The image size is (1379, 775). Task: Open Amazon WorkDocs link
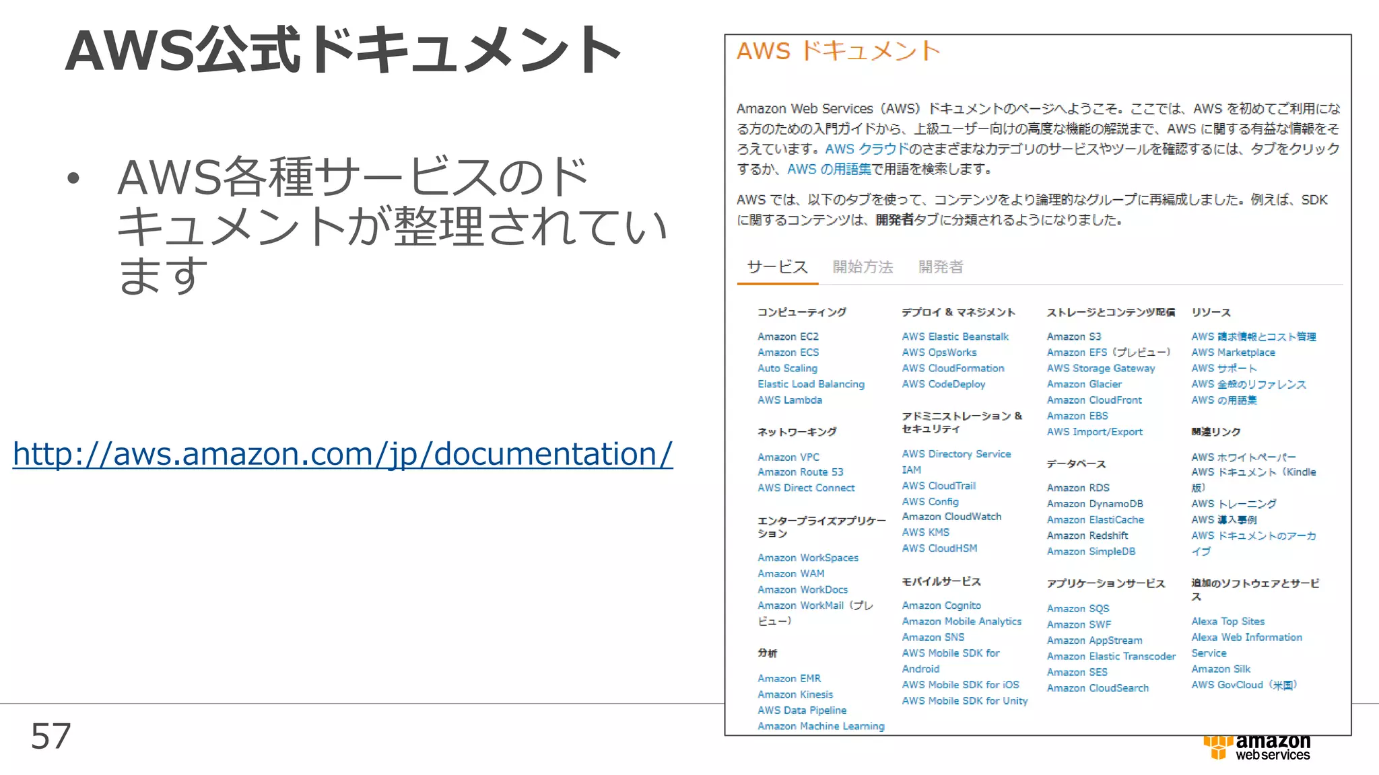[803, 590]
